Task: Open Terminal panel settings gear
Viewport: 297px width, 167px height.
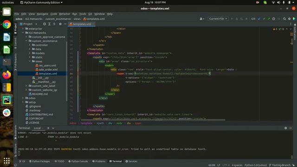Action: click(x=286, y=128)
